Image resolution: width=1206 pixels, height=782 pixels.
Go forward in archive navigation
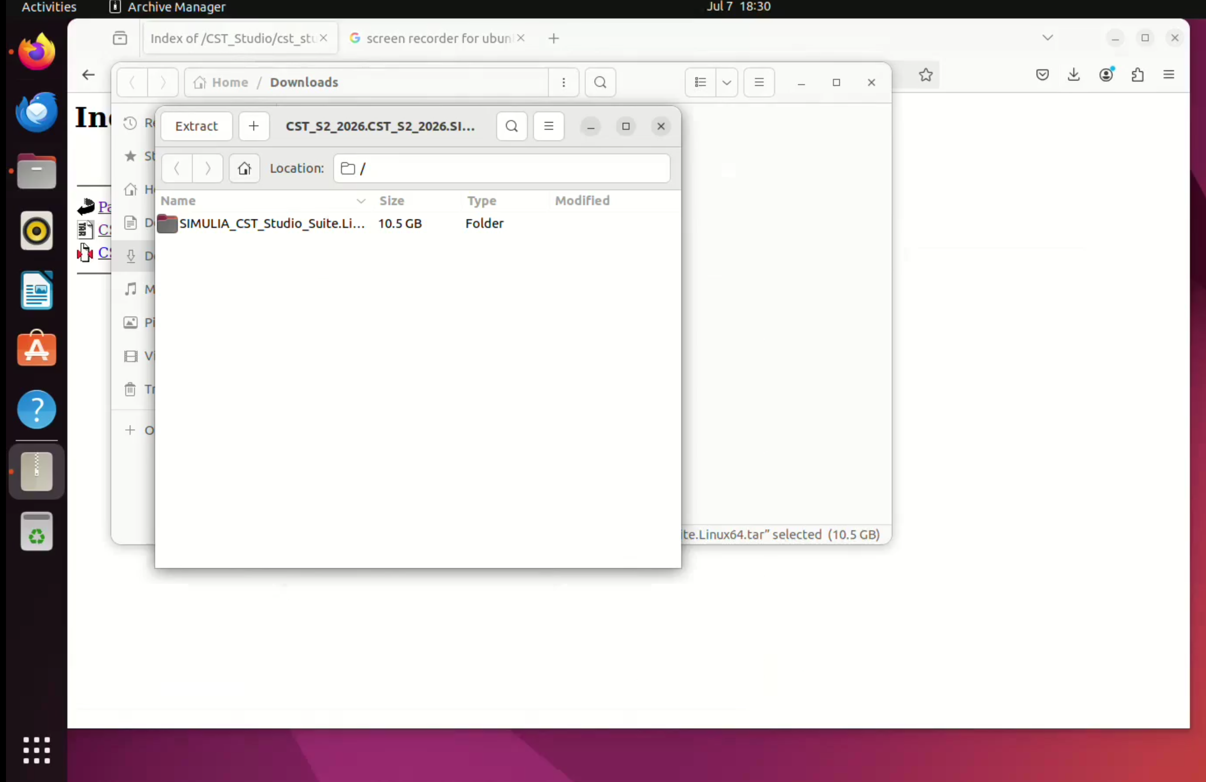click(x=208, y=168)
